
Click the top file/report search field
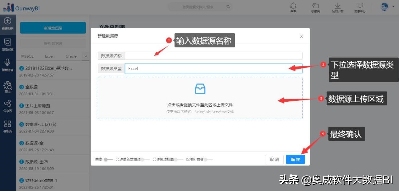pyautogui.click(x=200, y=7)
